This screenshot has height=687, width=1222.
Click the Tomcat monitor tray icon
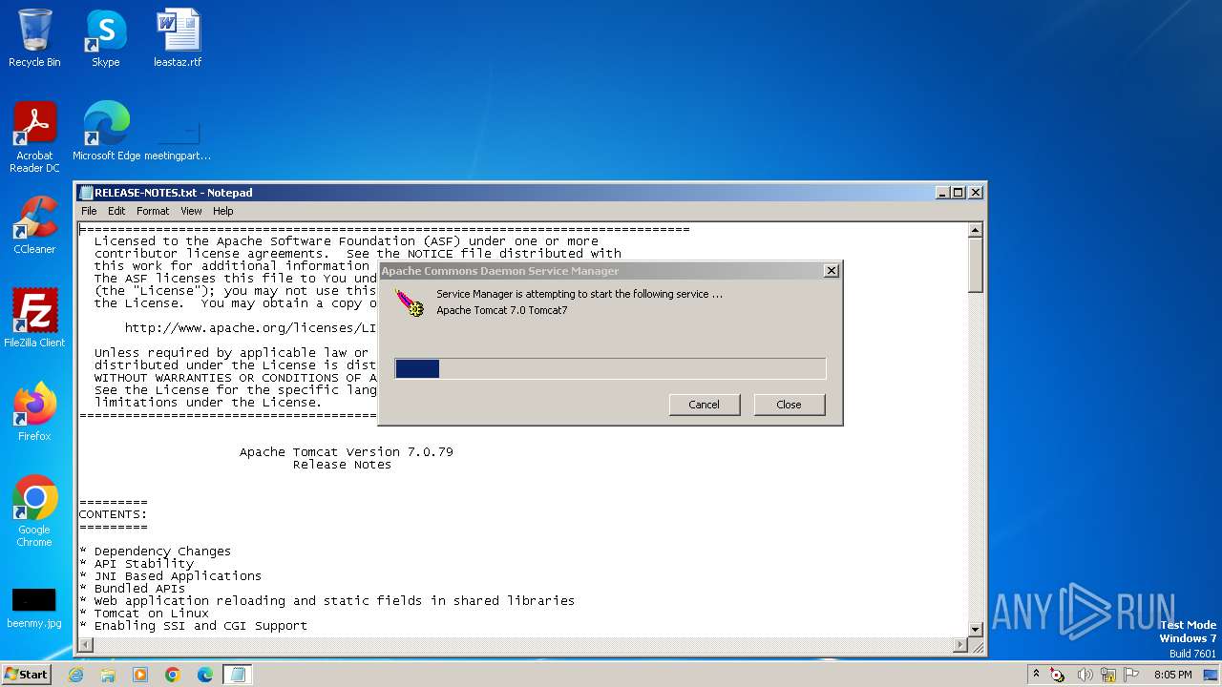pos(1058,675)
